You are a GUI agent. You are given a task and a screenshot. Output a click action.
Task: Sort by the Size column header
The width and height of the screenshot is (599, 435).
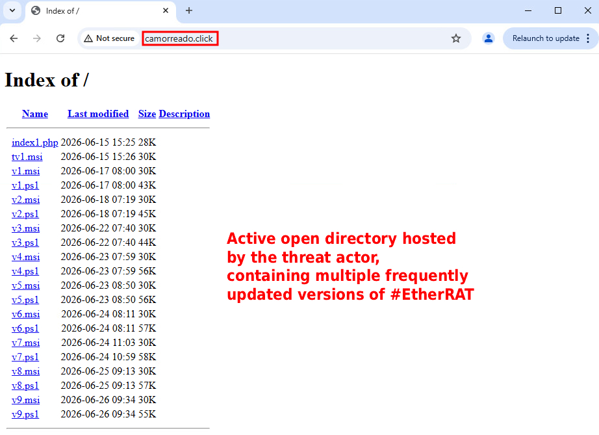click(x=147, y=114)
